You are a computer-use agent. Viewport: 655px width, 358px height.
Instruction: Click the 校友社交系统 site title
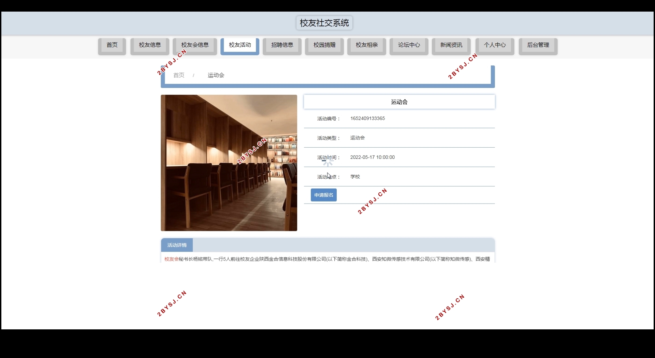coord(324,23)
